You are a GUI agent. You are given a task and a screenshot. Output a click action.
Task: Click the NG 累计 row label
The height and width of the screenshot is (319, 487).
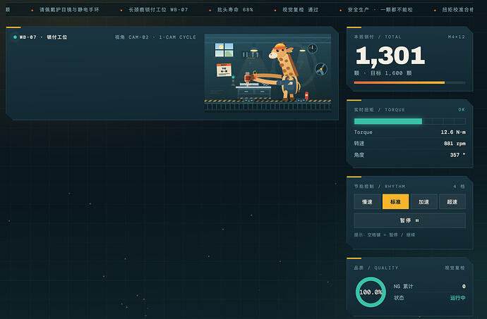(x=403, y=287)
